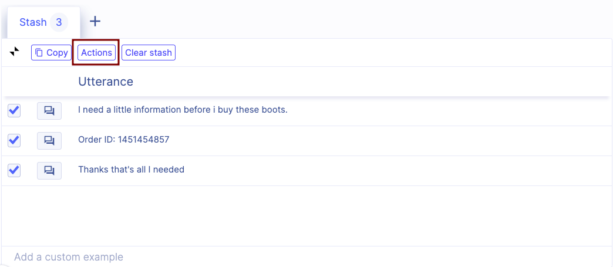Click the empty stash area below the last row
The width and height of the screenshot is (613, 267).
point(305,215)
